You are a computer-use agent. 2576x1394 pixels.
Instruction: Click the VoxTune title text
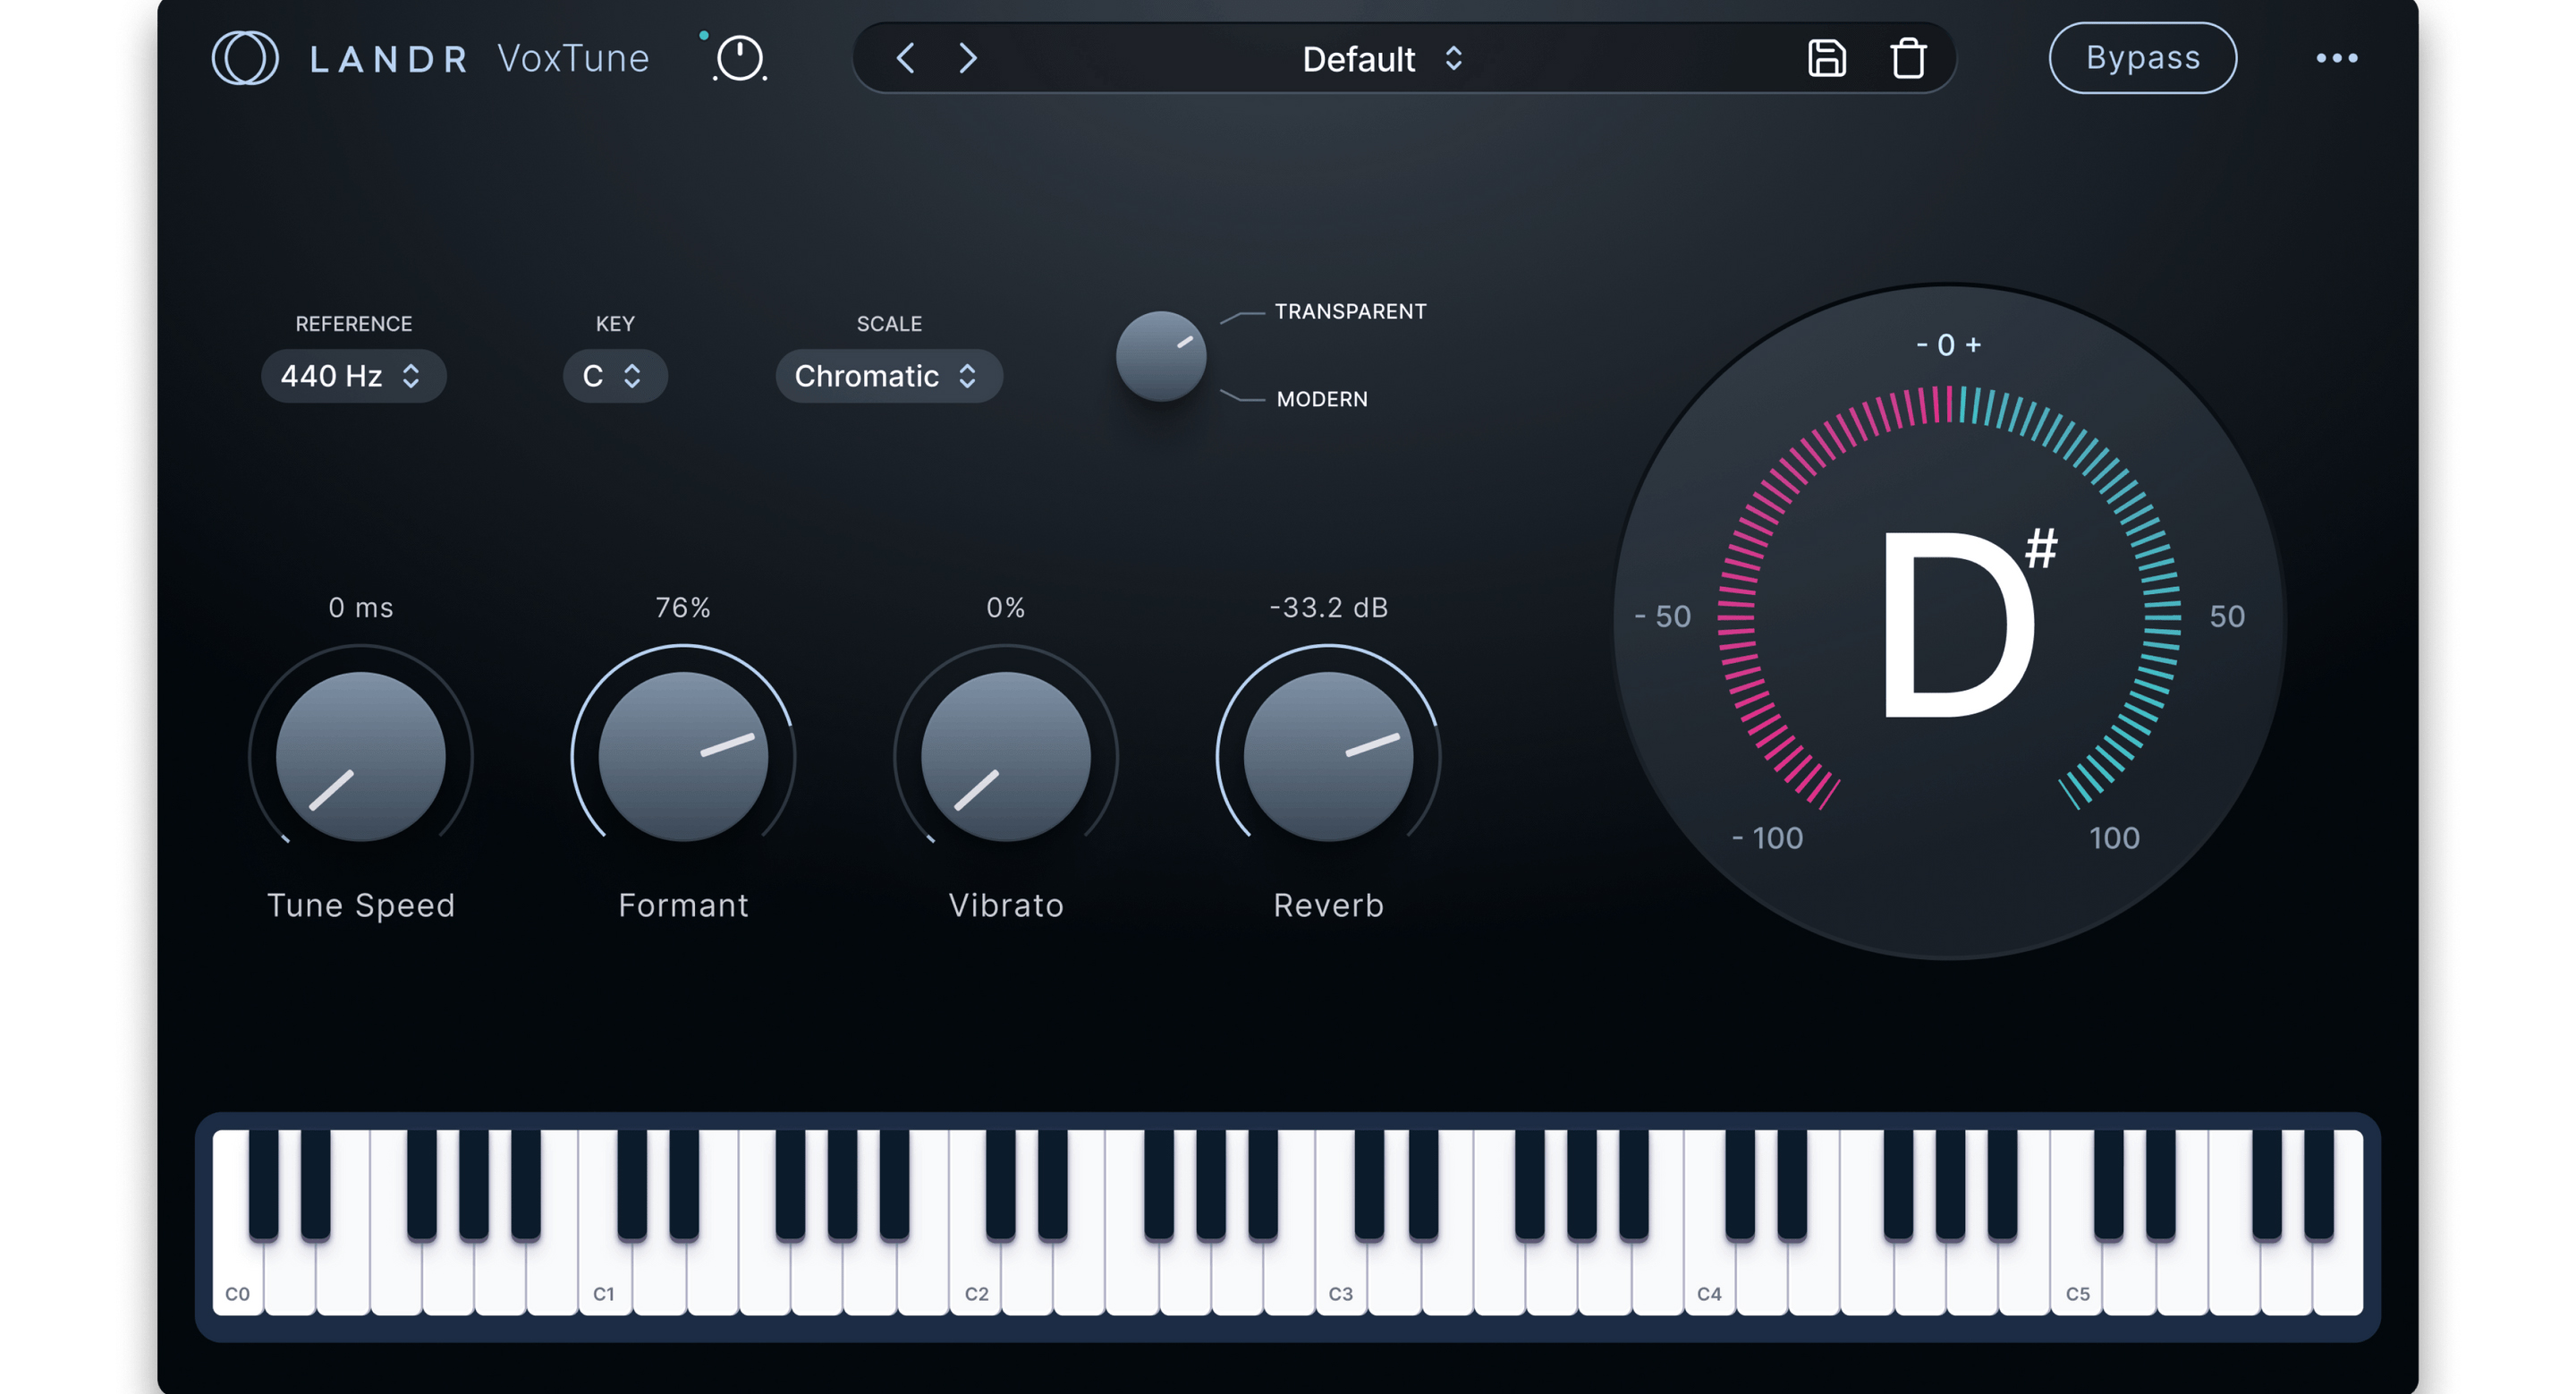pos(573,58)
